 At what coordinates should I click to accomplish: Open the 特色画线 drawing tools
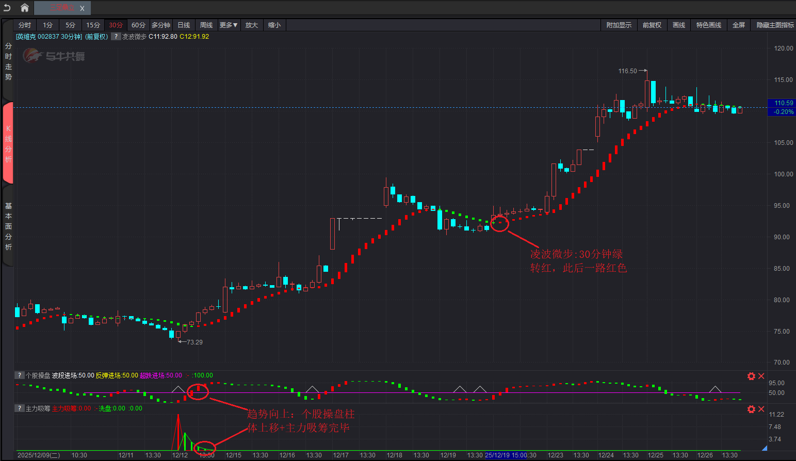click(708, 25)
